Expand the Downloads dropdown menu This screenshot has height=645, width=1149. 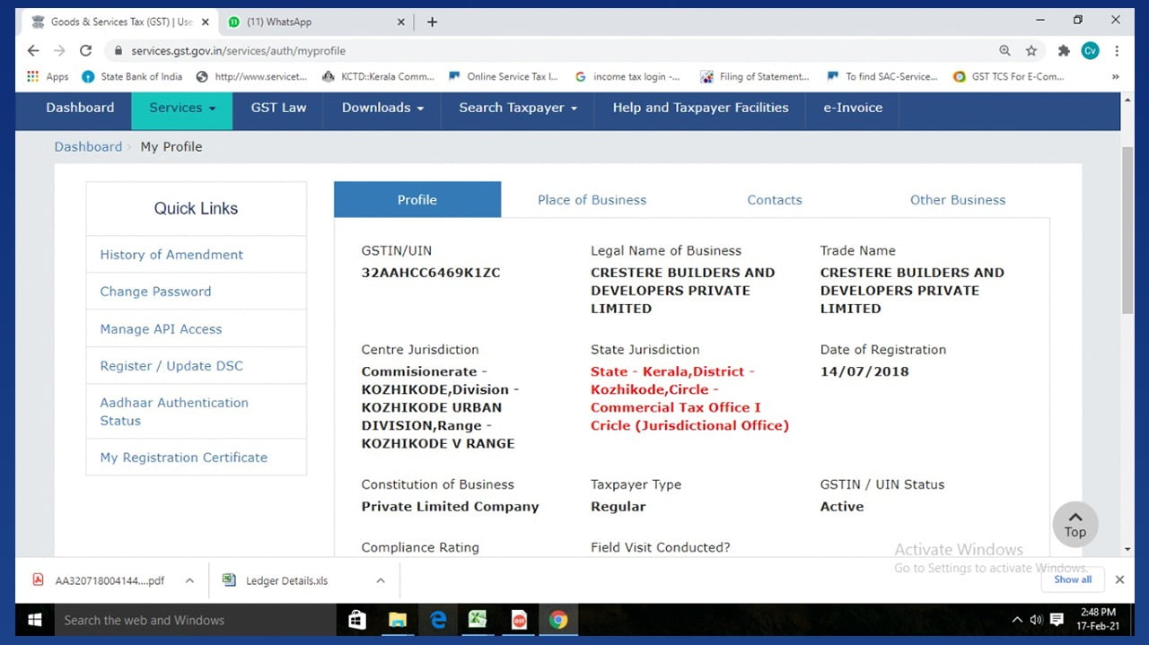tap(382, 108)
